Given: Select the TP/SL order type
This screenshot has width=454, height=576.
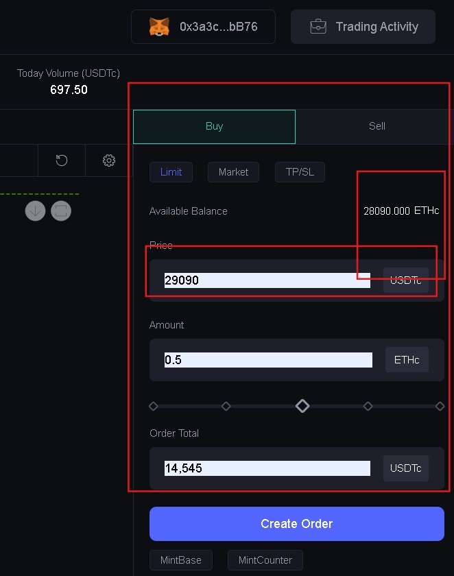Looking at the screenshot, I should click(300, 171).
